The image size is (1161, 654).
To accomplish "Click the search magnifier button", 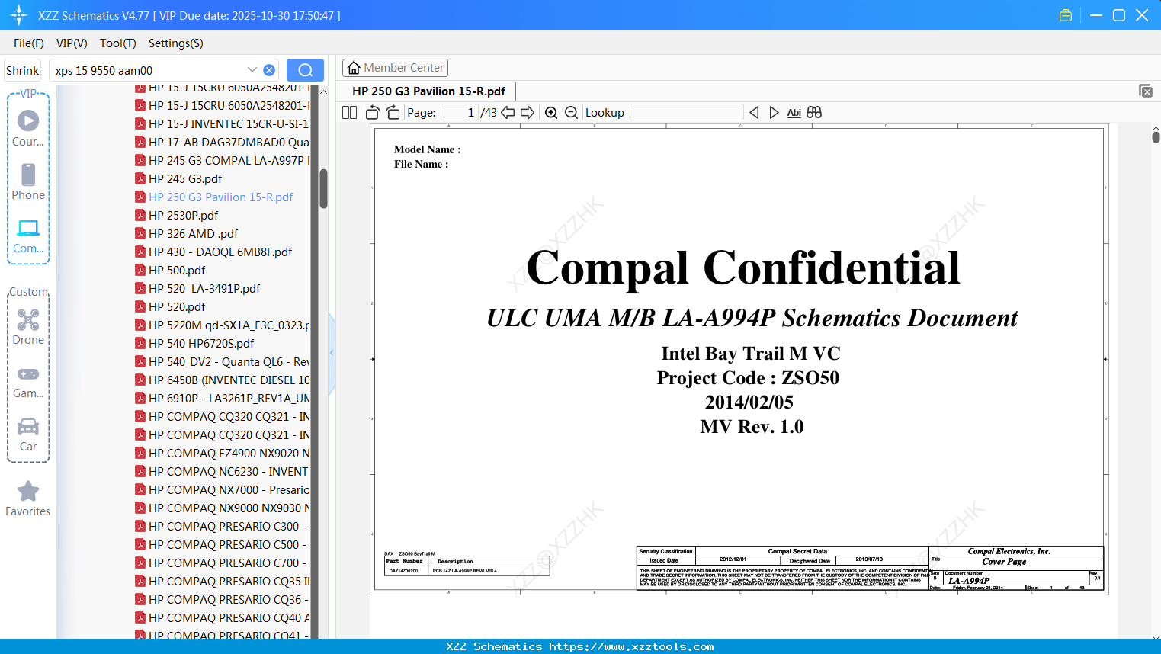I will point(305,70).
